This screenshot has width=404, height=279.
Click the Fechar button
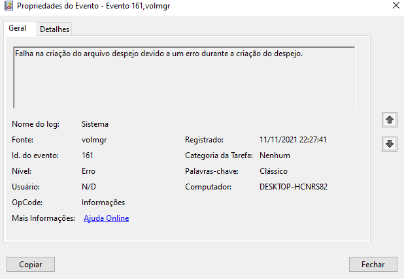click(373, 265)
